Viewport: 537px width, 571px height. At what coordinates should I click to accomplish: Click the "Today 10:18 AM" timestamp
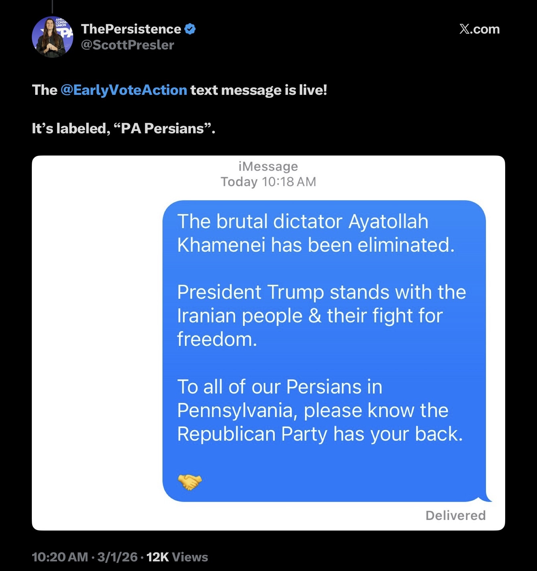[268, 182]
